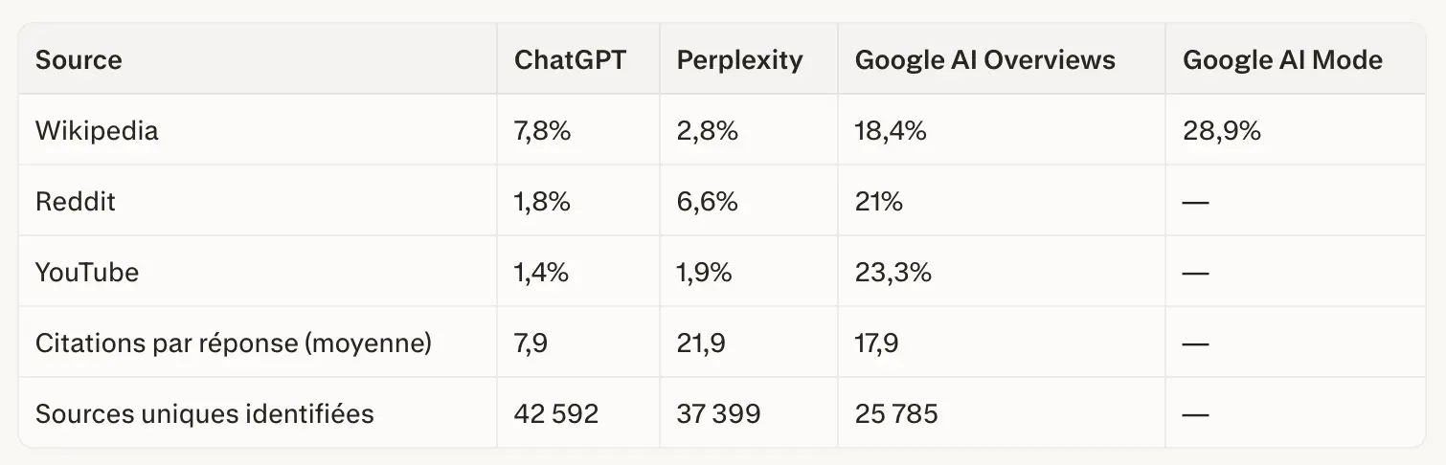Click the 18,4% Wikipedia AI Overviews cell
This screenshot has height=465, width=1446.
(x=891, y=130)
